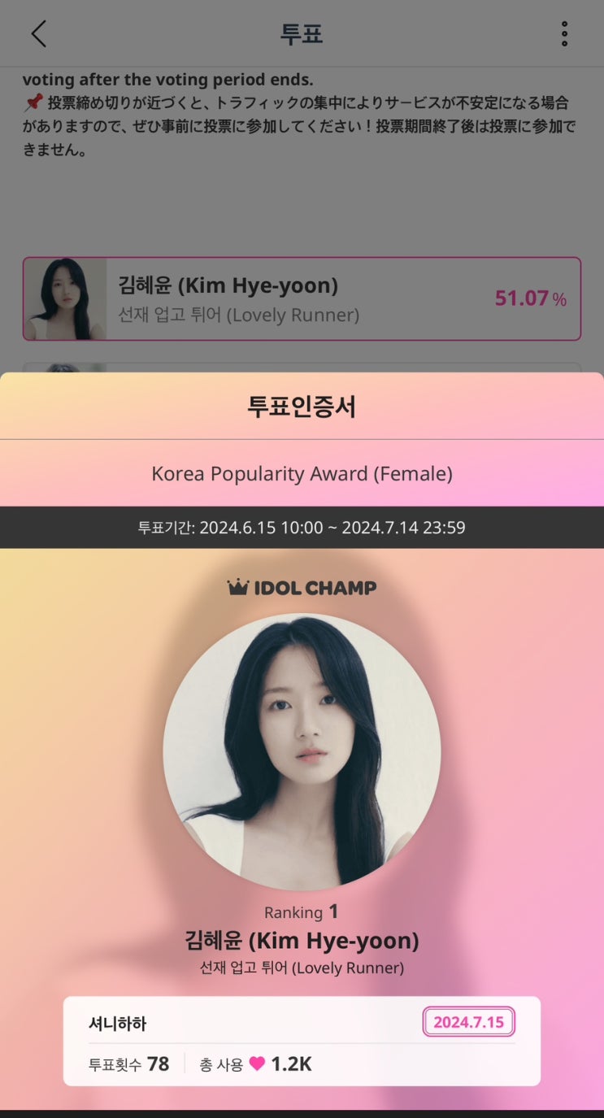Tap the 2024.7.15 date badge
The image size is (604, 1118).
coord(469,1022)
